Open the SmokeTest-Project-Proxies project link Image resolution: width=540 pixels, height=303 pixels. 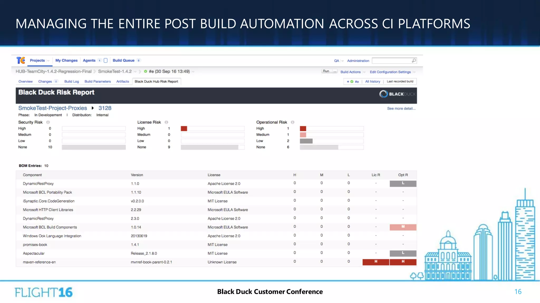52,108
